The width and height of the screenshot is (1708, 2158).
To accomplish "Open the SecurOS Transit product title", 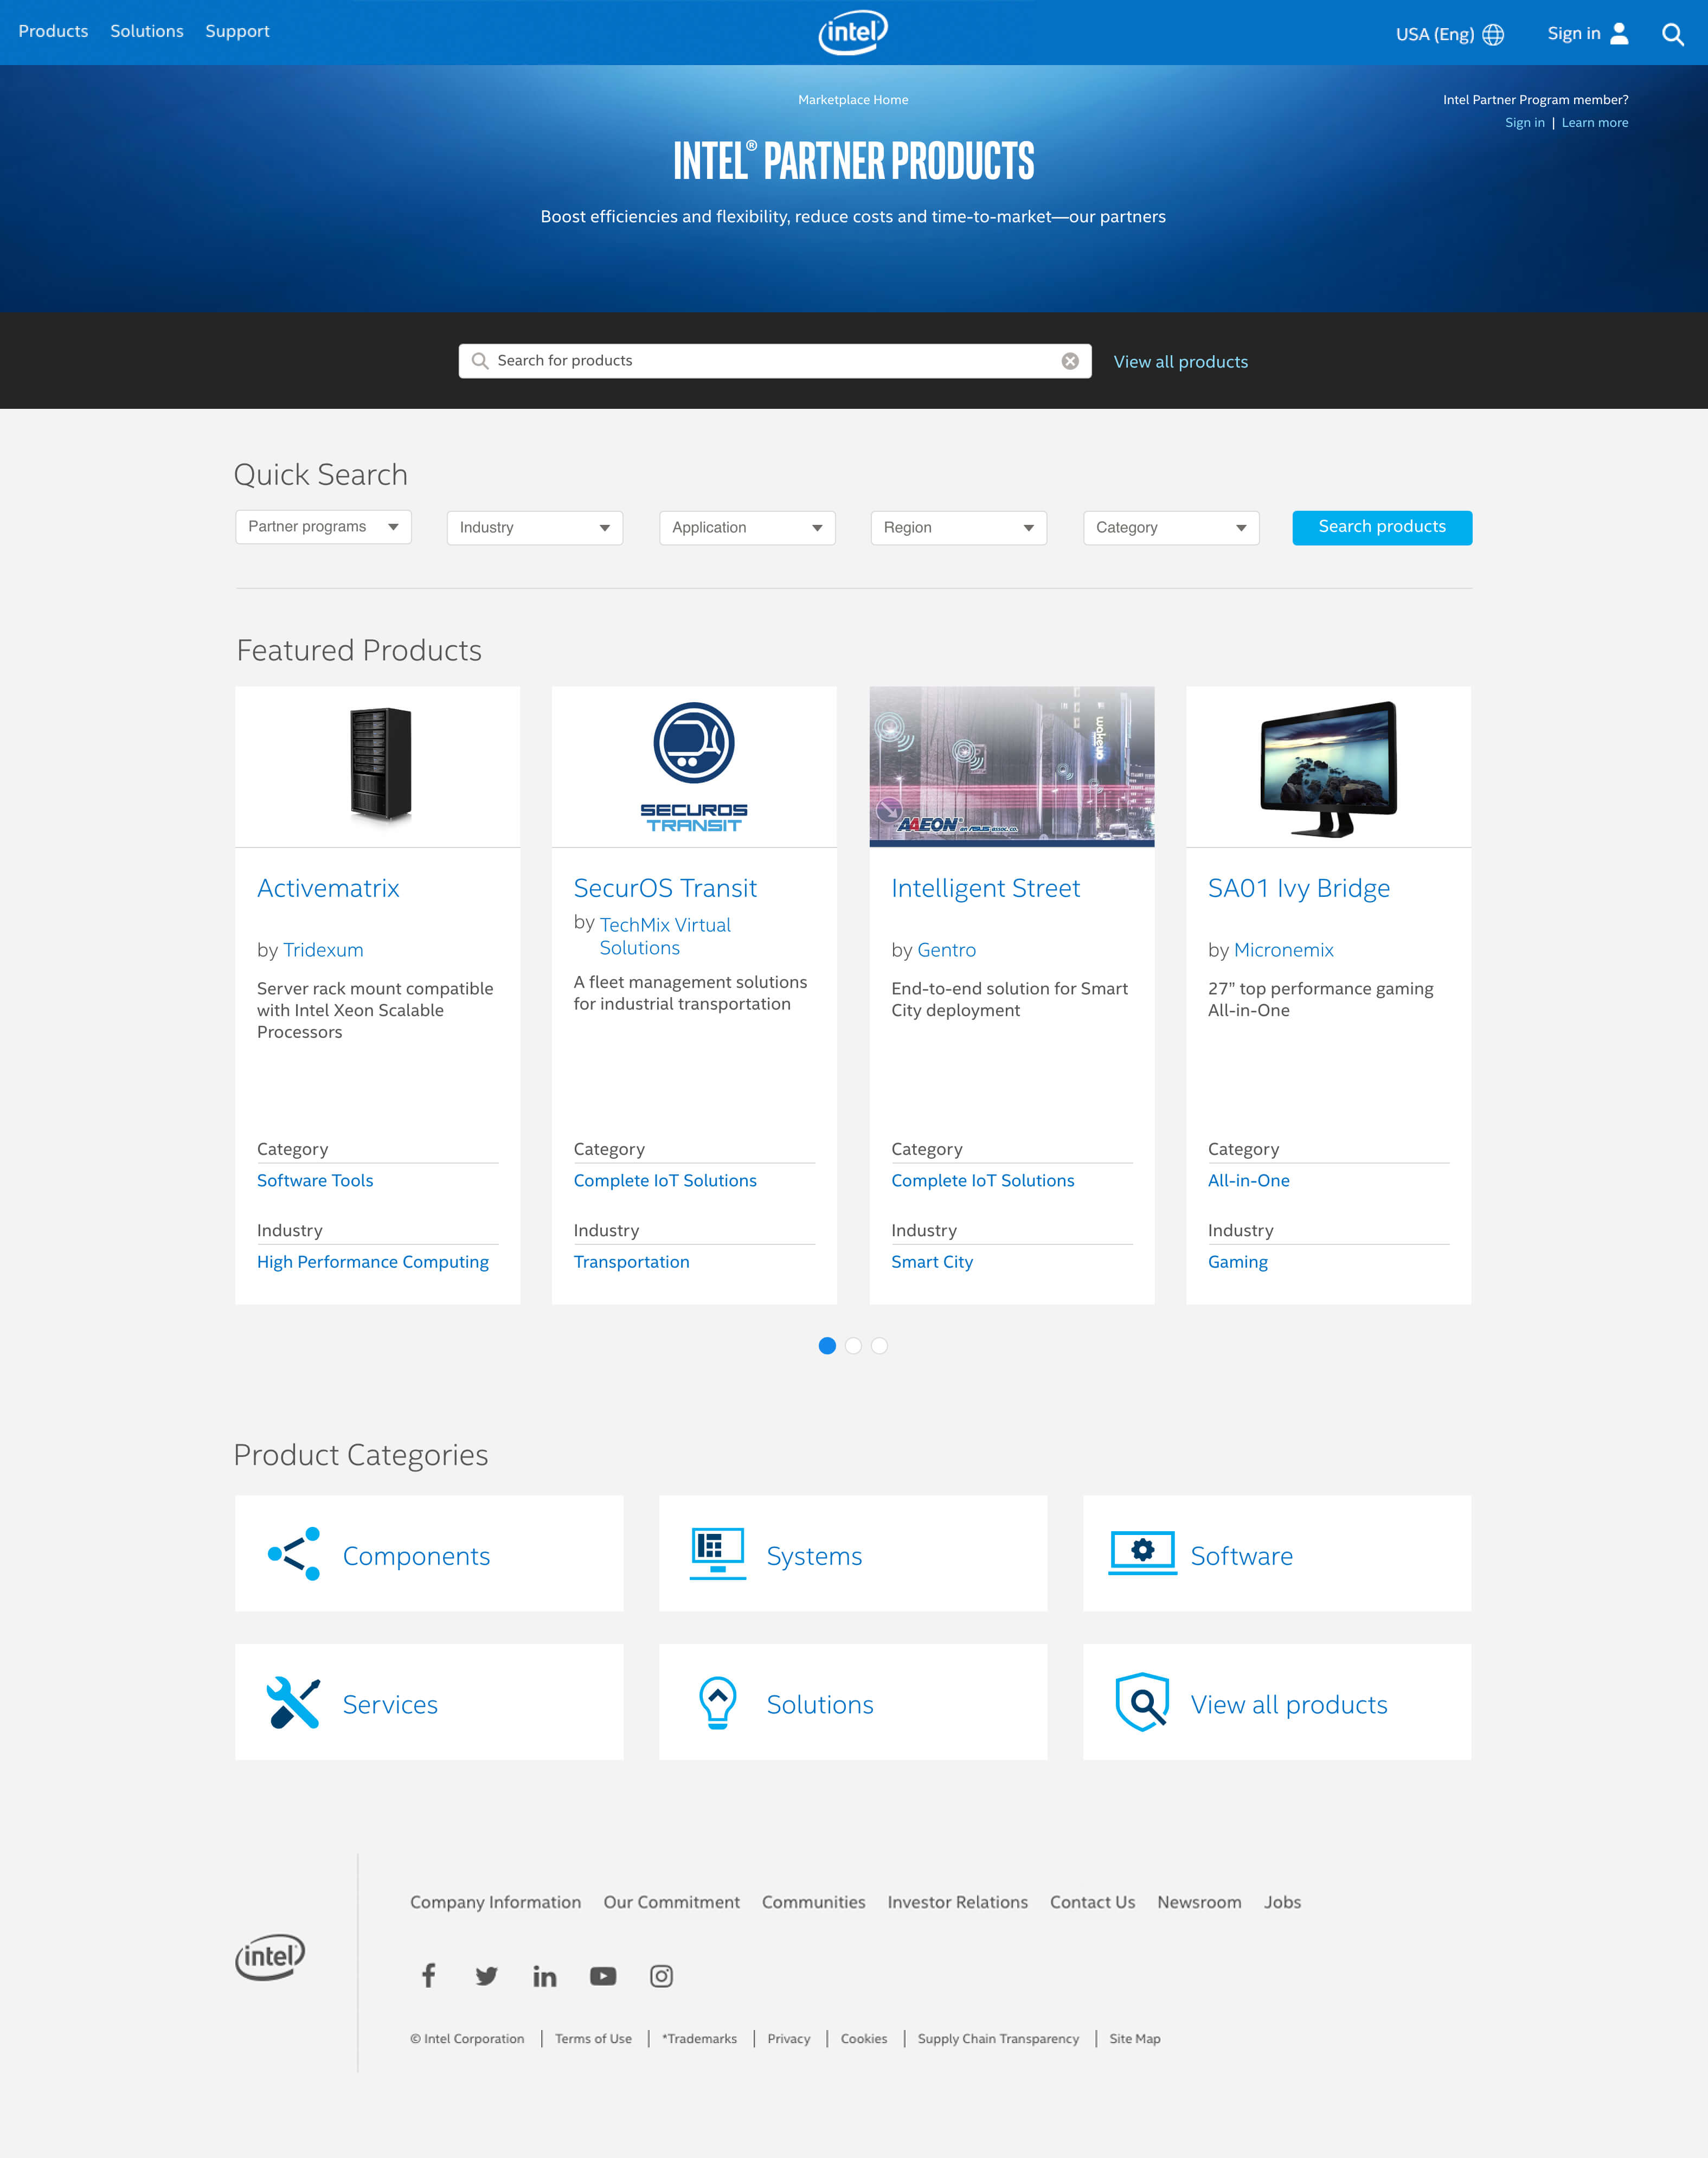I will tap(665, 888).
